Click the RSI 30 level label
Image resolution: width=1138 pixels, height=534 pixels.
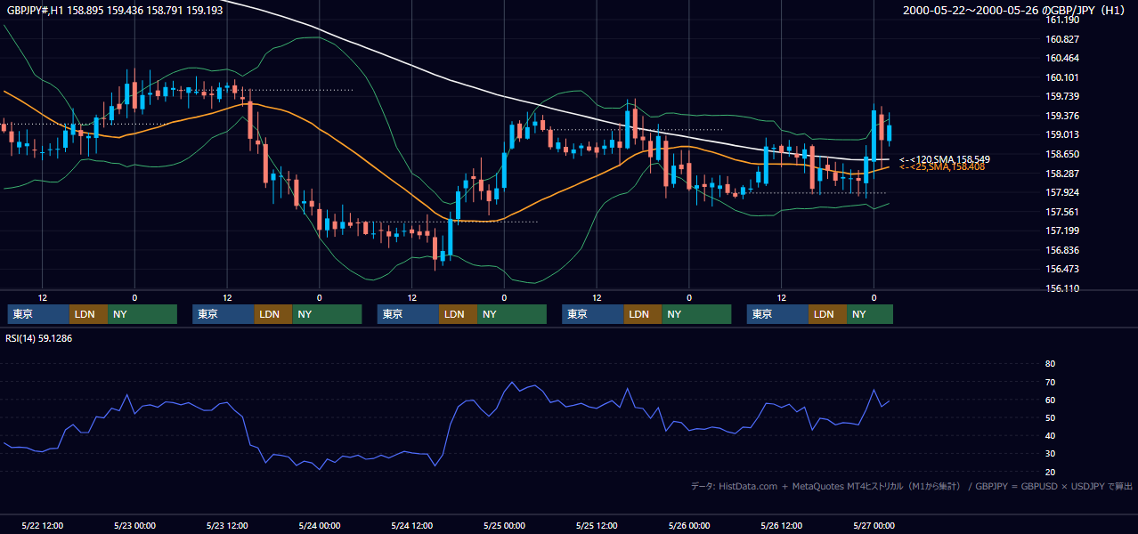(x=1051, y=454)
